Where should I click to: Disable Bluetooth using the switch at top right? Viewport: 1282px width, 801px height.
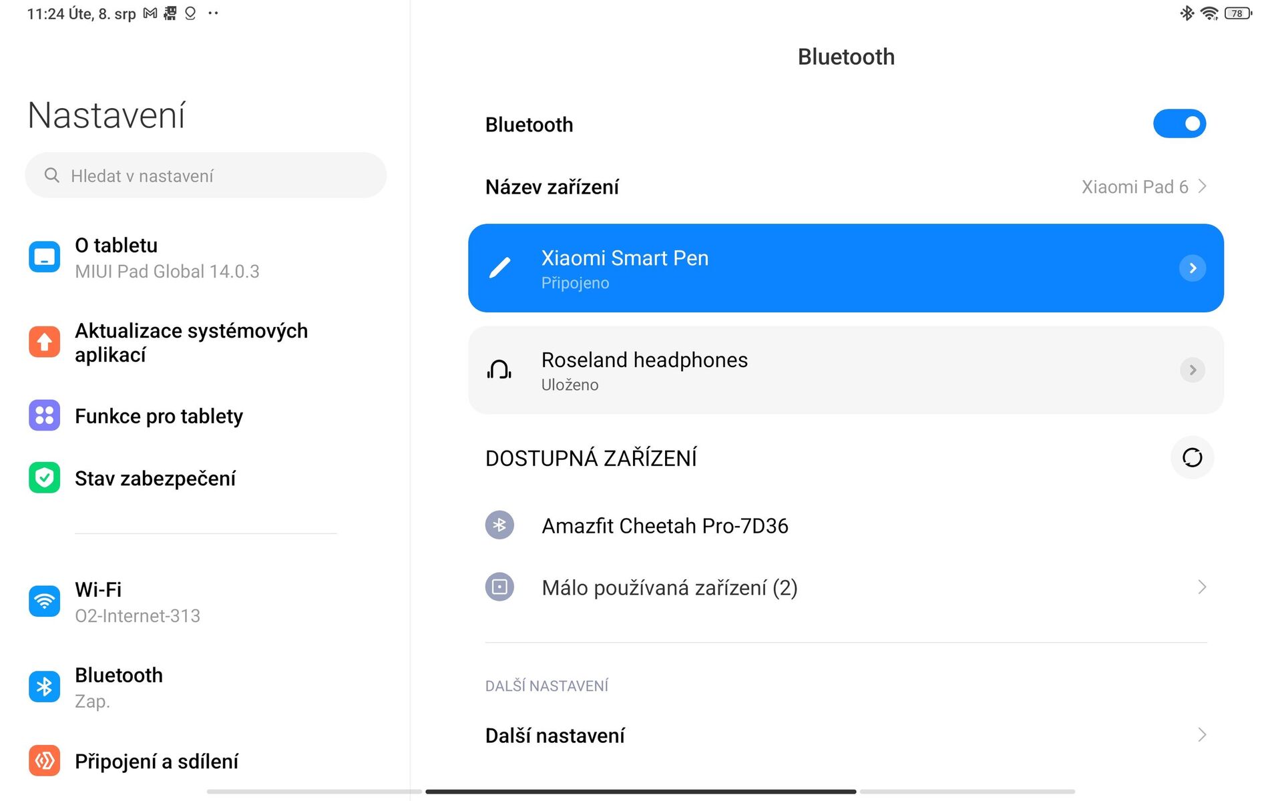pyautogui.click(x=1180, y=123)
